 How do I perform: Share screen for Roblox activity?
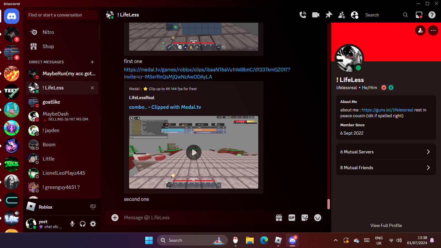click(93, 207)
